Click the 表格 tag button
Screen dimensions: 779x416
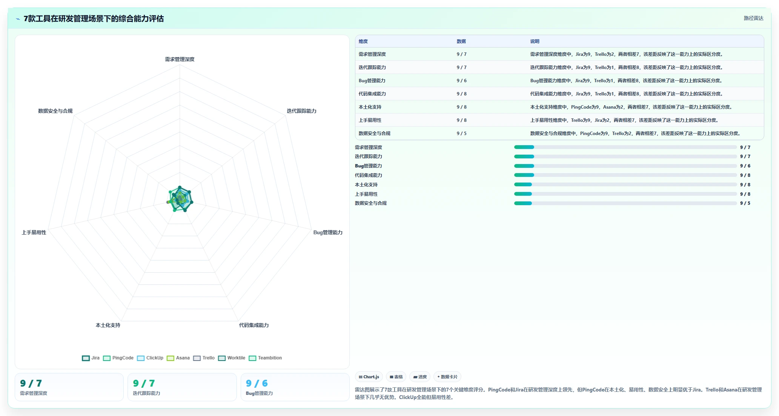[x=396, y=377]
